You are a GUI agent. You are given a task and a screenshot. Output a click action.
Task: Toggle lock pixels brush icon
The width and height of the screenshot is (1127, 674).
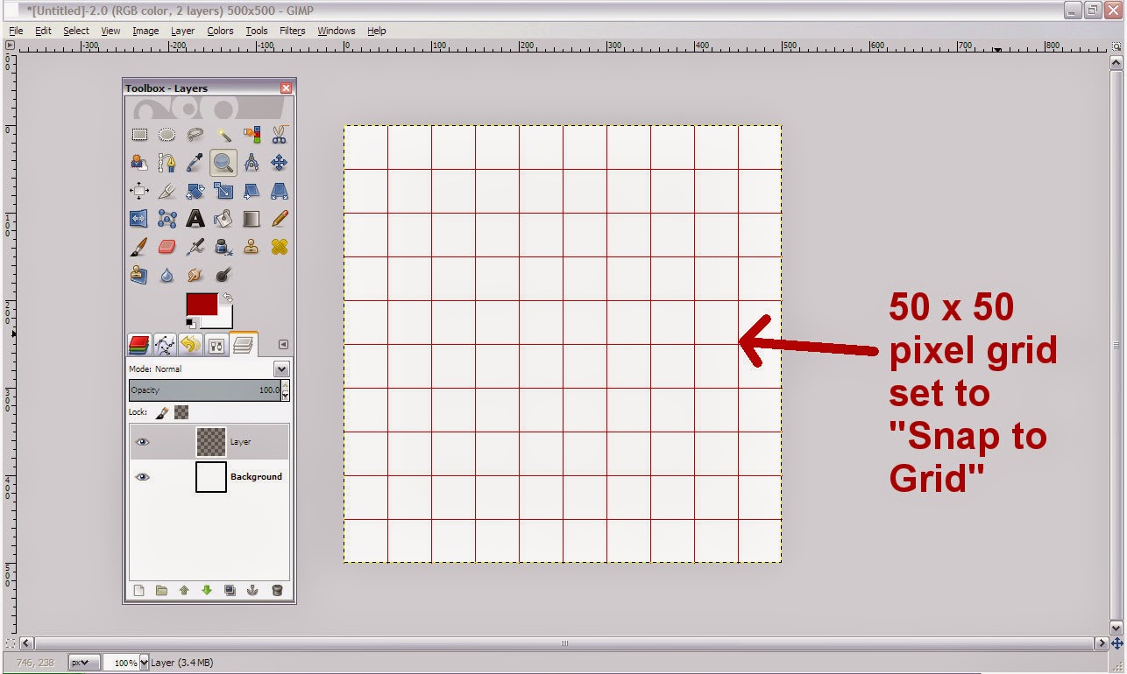pos(162,412)
